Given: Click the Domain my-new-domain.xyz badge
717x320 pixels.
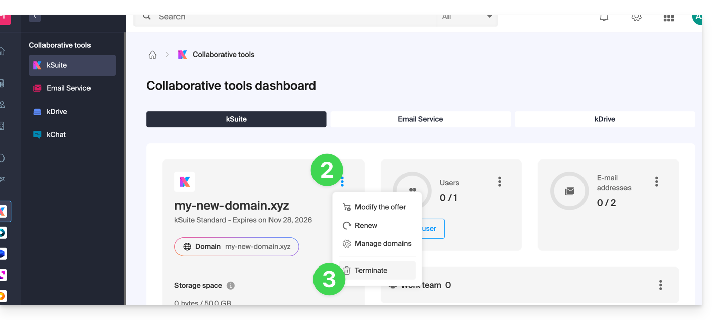Looking at the screenshot, I should 237,247.
